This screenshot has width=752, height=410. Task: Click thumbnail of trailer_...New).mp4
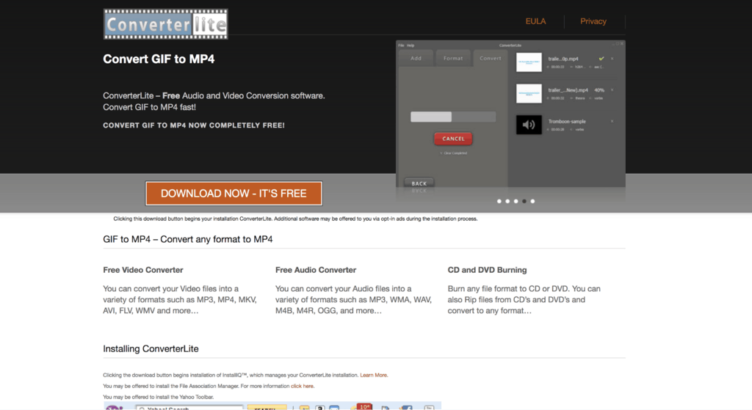529,93
